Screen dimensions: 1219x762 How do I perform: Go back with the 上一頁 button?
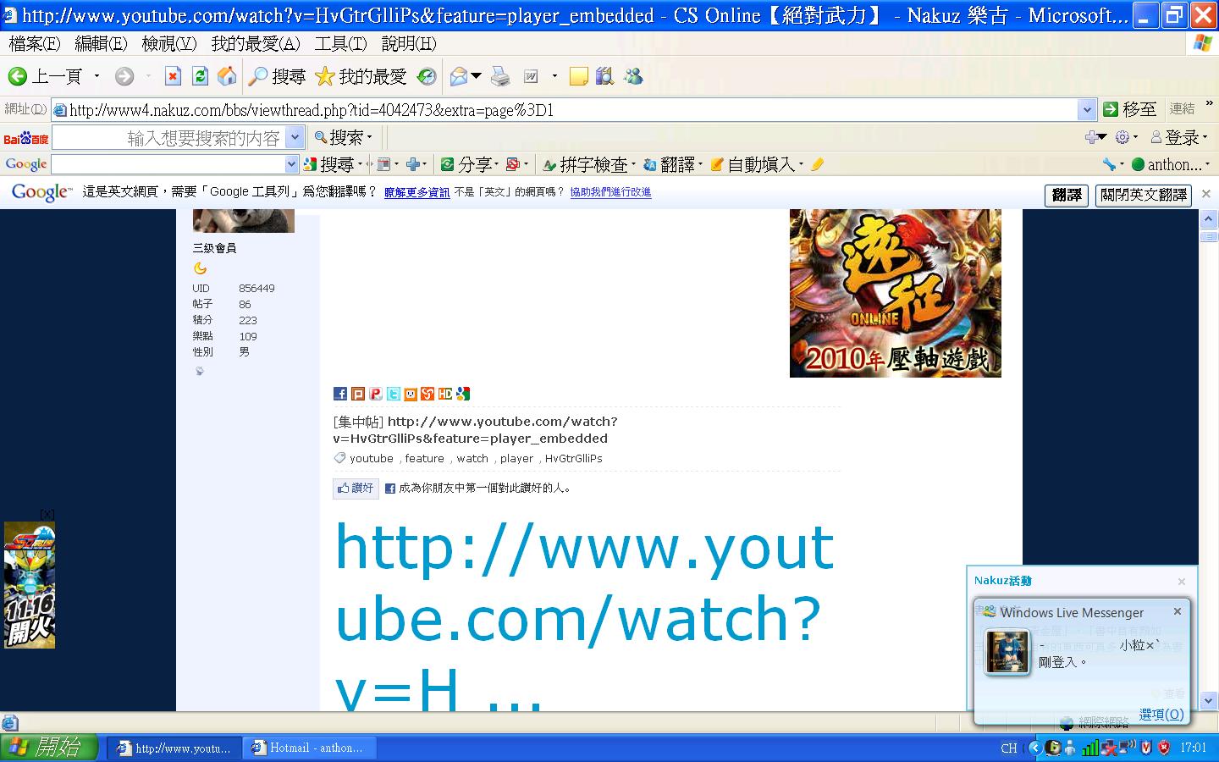(45, 77)
